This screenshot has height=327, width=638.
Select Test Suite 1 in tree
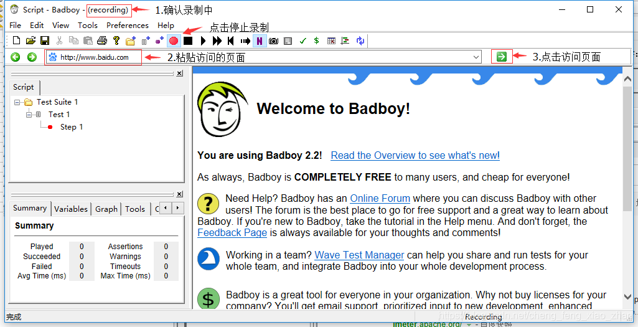pyautogui.click(x=57, y=102)
